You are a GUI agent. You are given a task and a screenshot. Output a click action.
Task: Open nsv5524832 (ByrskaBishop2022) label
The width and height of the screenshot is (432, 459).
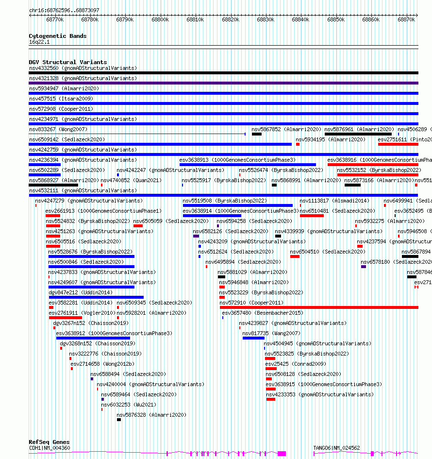coord(88,221)
